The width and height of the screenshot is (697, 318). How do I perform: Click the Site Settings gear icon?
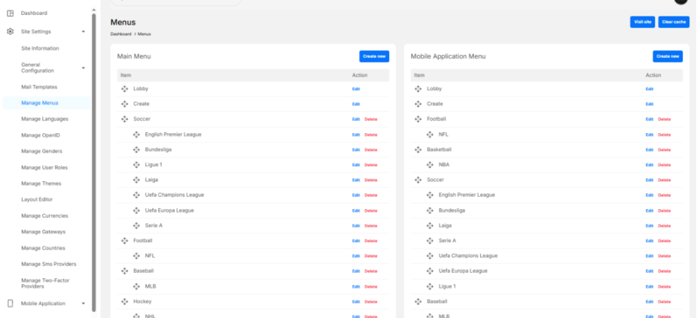pyautogui.click(x=10, y=32)
